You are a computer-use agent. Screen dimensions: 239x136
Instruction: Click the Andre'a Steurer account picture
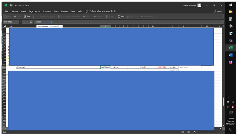point(199,5)
